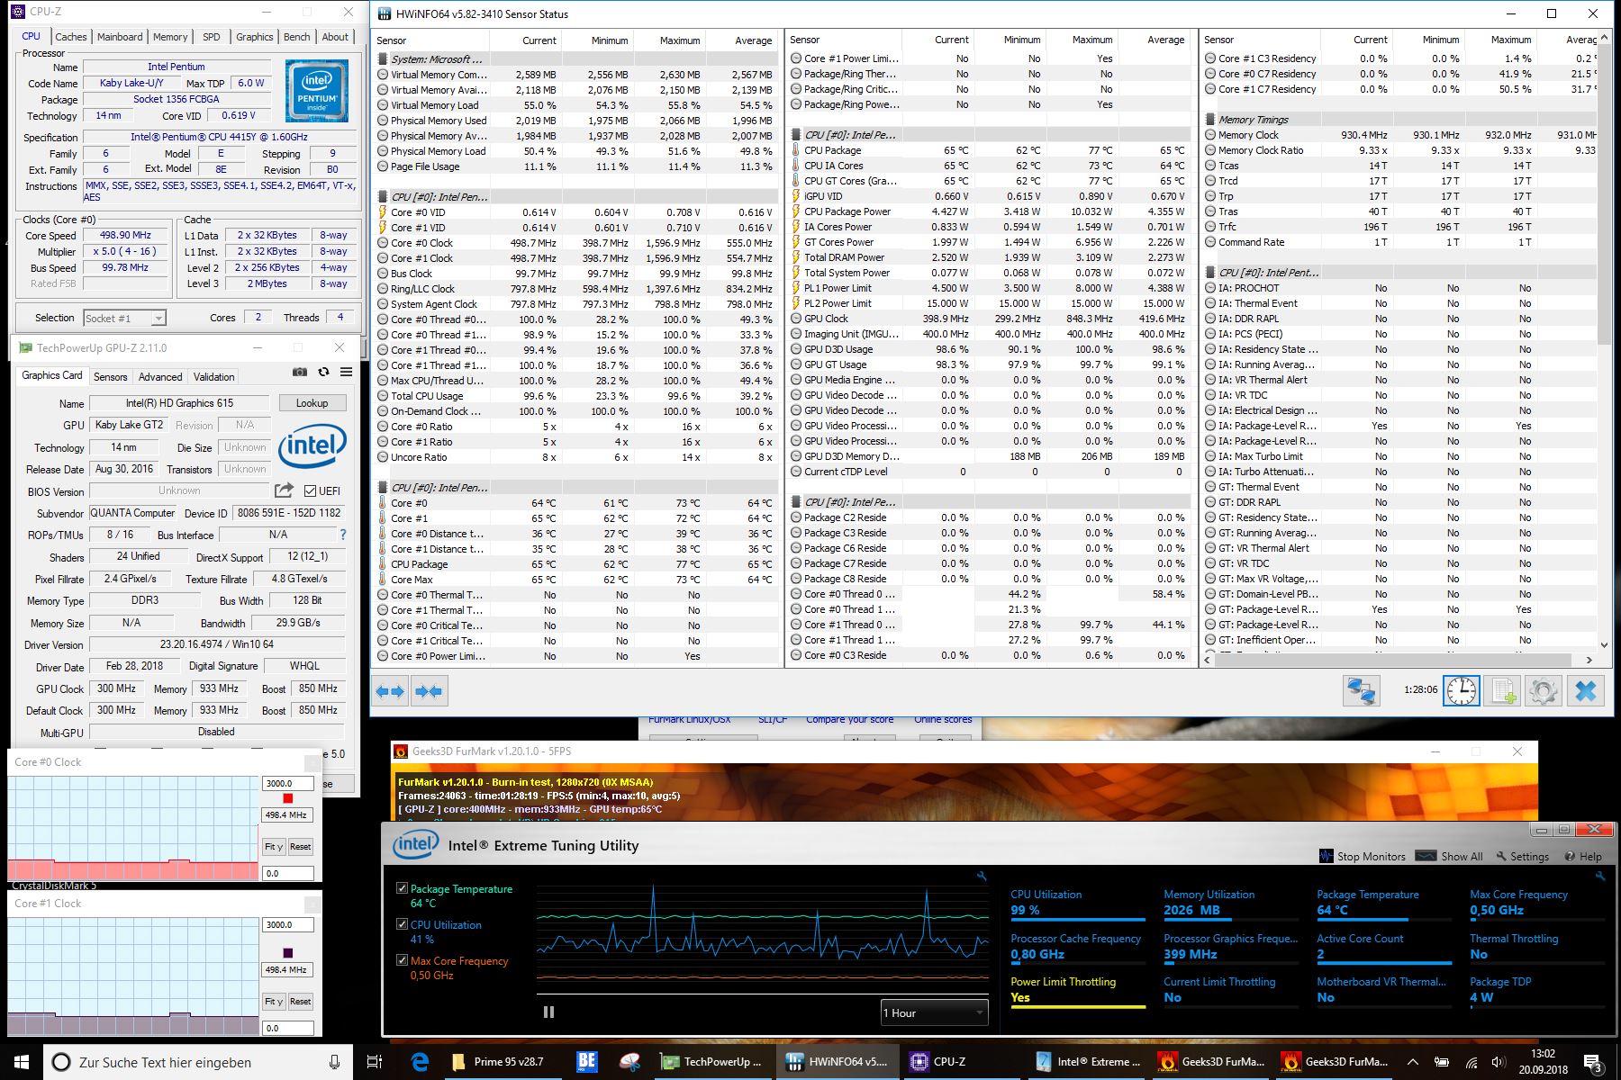Screen dimensions: 1621x1080
Task: Open About tab in CPU-Z
Action: coord(335,37)
